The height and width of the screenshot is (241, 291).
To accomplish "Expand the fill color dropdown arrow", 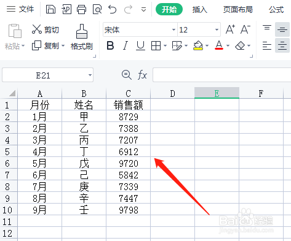I will (x=207, y=45).
